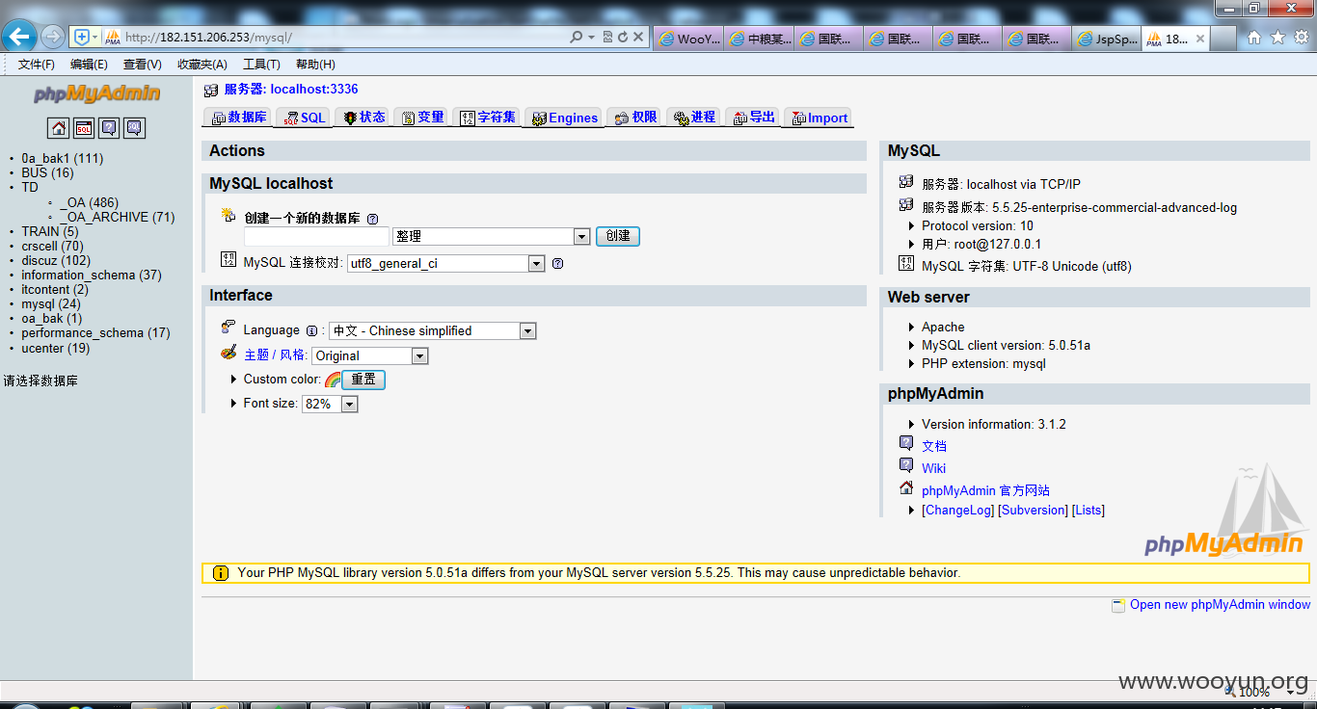Image resolution: width=1317 pixels, height=709 pixels.
Task: Click the 重置 (Reset) color button
Action: pos(363,380)
